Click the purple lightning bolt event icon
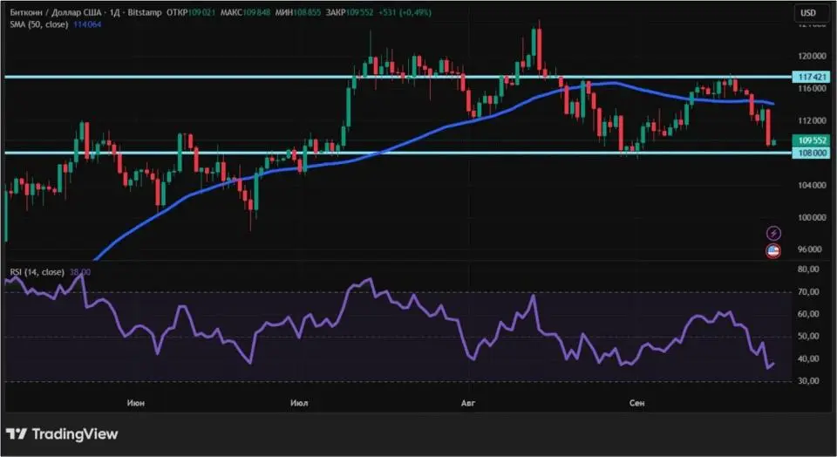Image resolution: width=837 pixels, height=457 pixels. pos(773,234)
